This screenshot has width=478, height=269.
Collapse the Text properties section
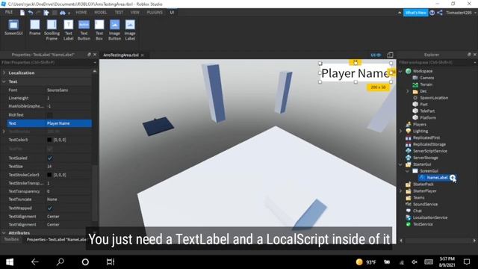[x=4, y=81]
